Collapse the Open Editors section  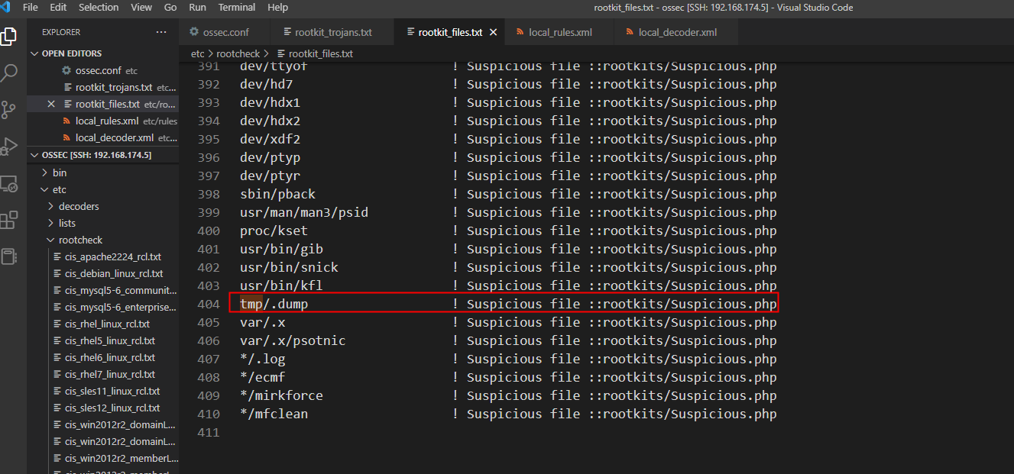[x=34, y=53]
